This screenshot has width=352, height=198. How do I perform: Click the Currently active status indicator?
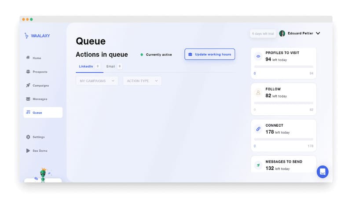tap(156, 55)
